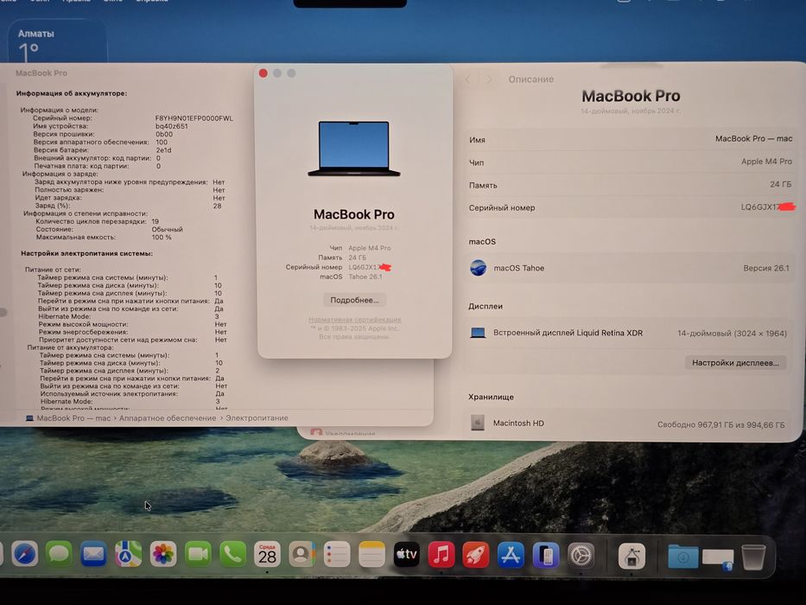
Task: Click Максимальная емкость value 100 %
Action: (x=162, y=238)
